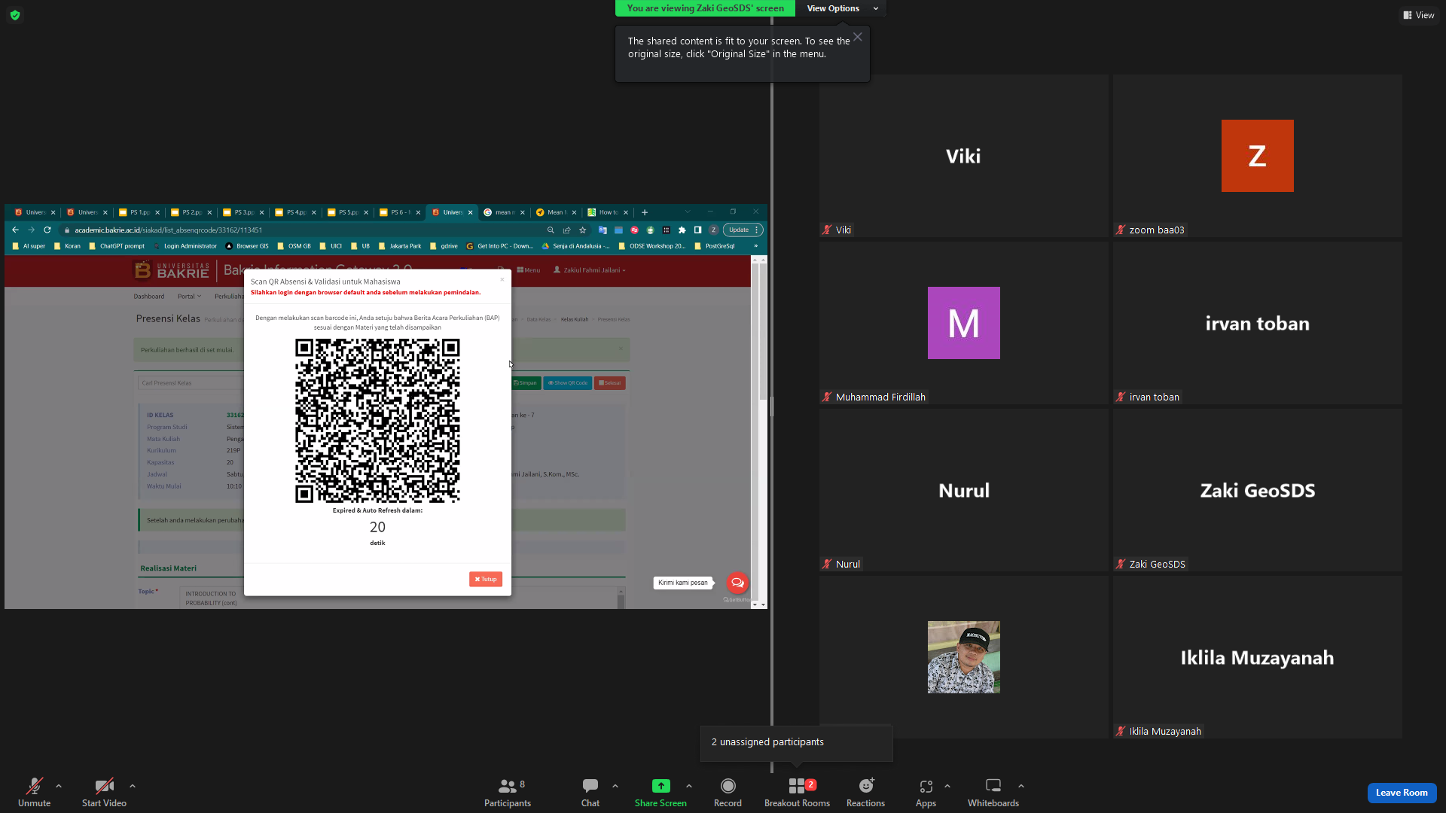
Task: Click the zoom magnifier icon in address bar
Action: click(551, 230)
